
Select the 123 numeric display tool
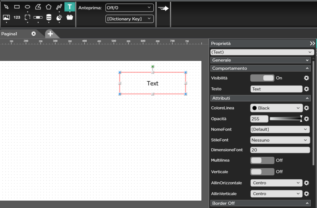point(17,17)
